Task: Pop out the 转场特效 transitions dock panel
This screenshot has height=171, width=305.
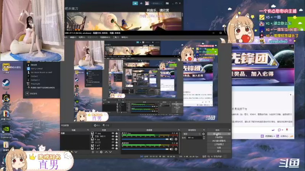Action: pyautogui.click(x=204, y=130)
